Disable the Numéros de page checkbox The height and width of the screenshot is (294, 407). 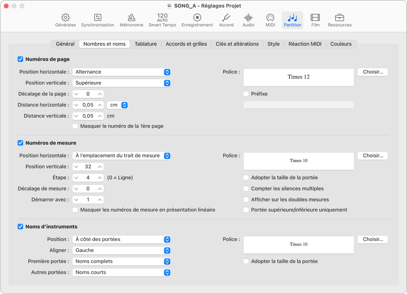[20, 59]
